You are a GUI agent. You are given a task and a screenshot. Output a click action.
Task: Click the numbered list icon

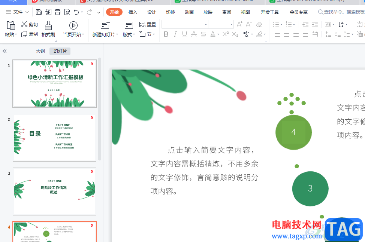coord(289,24)
